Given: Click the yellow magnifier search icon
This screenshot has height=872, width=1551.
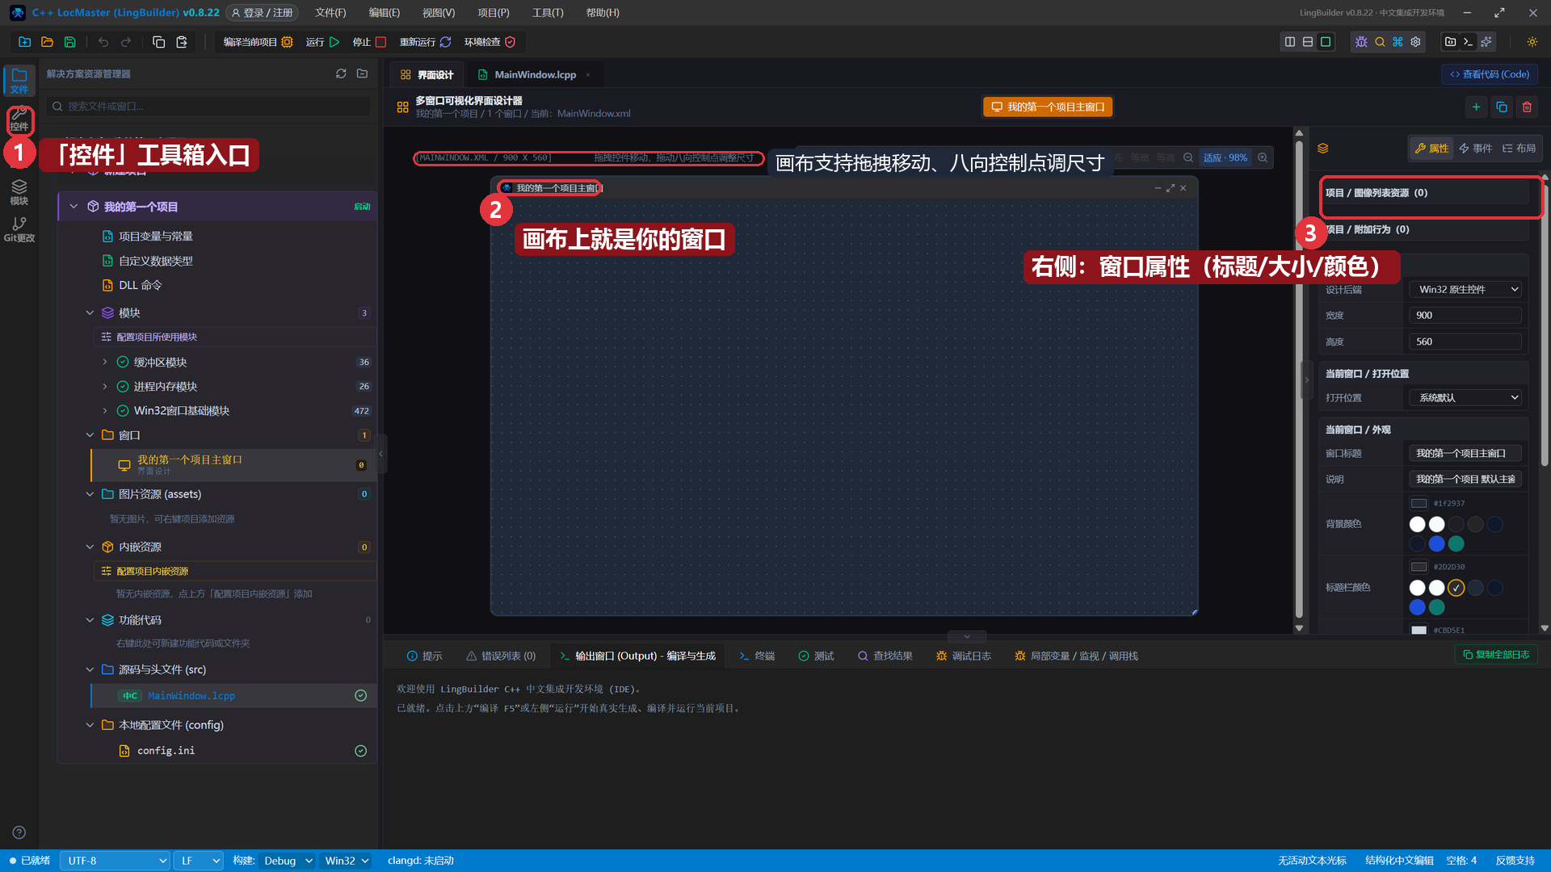Looking at the screenshot, I should pyautogui.click(x=1380, y=42).
